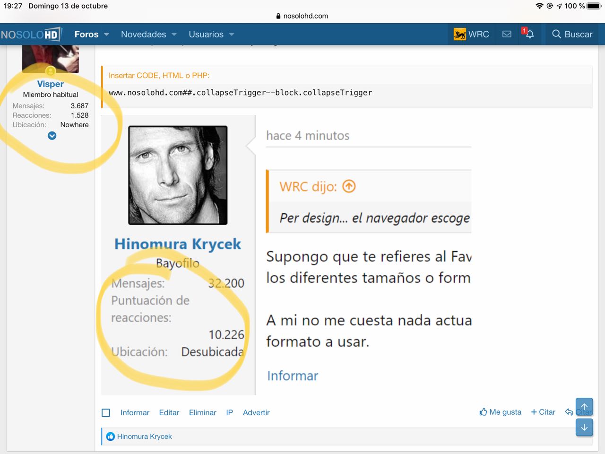Click the Advertir link
The height and width of the screenshot is (454, 605).
pyautogui.click(x=256, y=413)
